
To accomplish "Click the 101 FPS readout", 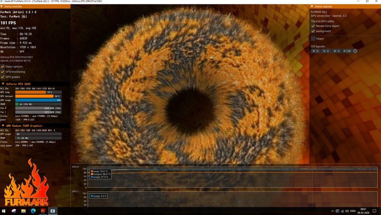I will (8, 23).
